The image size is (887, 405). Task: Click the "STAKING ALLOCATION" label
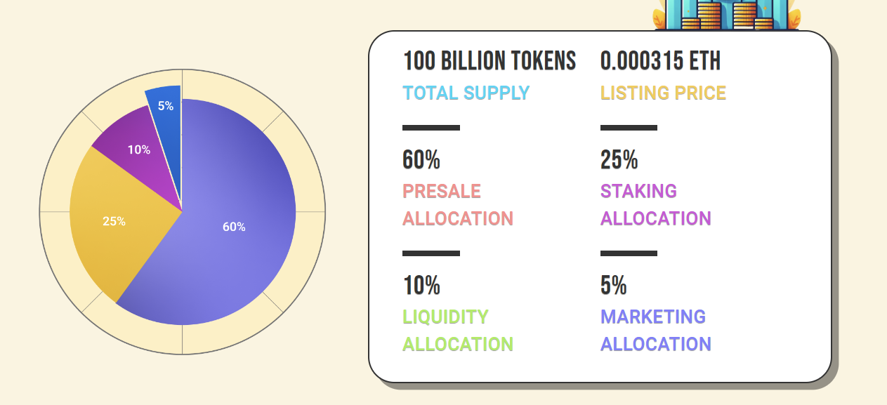[655, 204]
